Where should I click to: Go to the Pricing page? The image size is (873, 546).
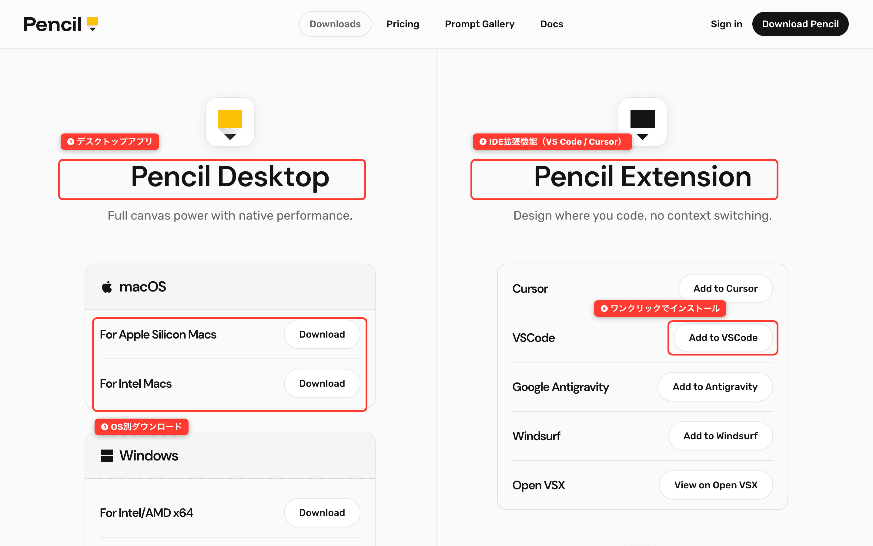(x=403, y=24)
